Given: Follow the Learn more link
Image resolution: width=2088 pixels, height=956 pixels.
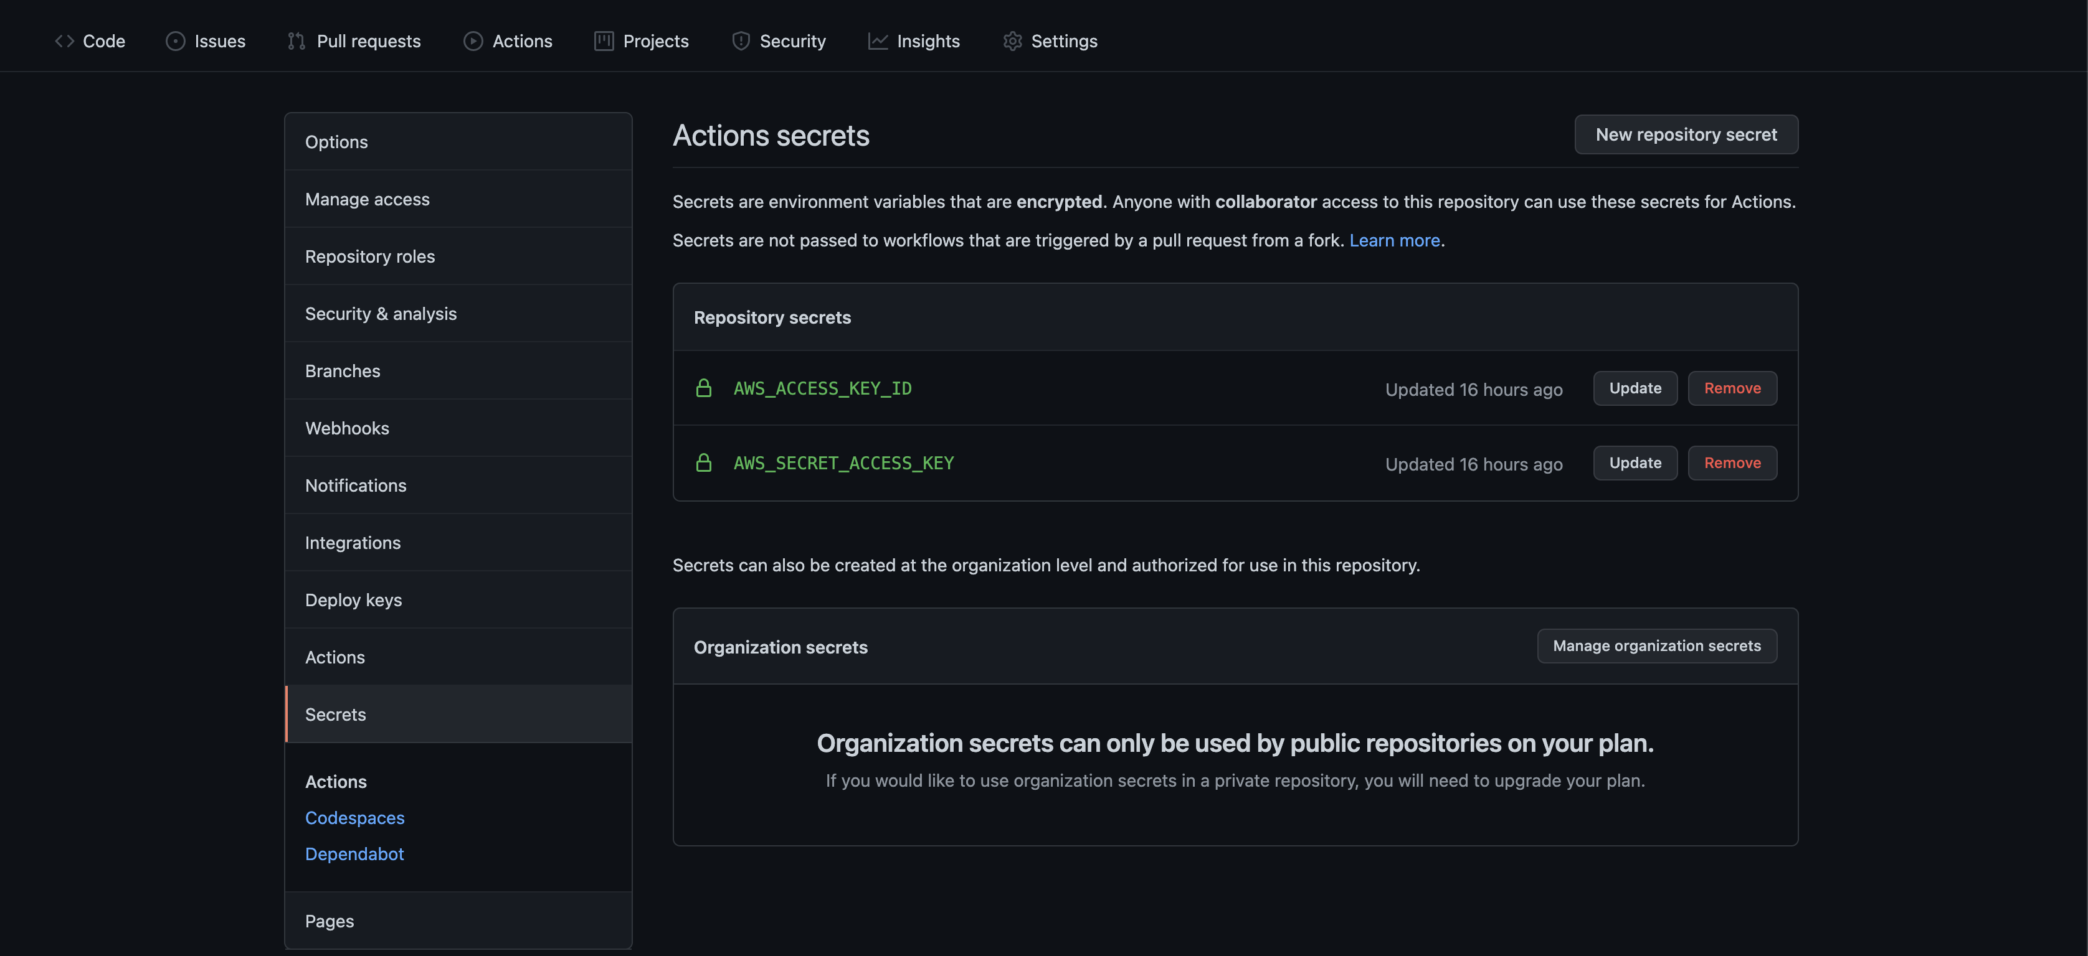Looking at the screenshot, I should point(1394,241).
